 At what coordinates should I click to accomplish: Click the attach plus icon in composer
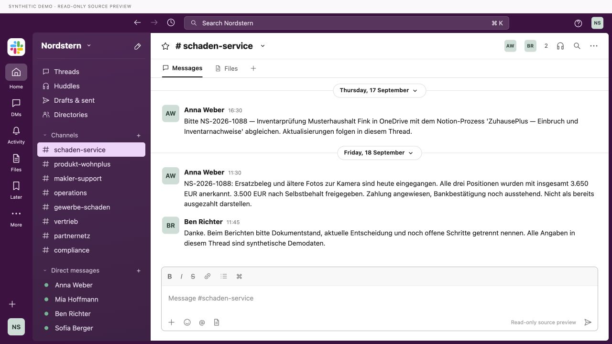coord(171,322)
